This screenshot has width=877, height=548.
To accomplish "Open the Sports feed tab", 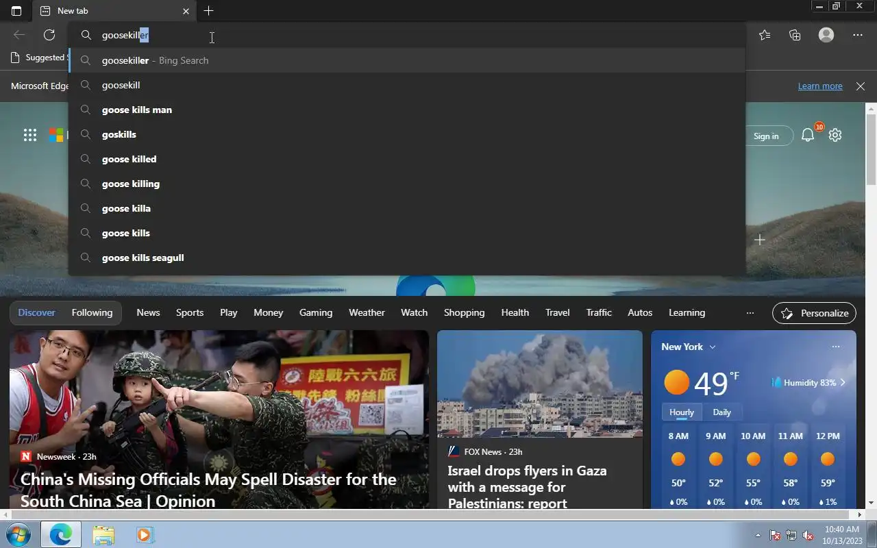I will tap(190, 312).
